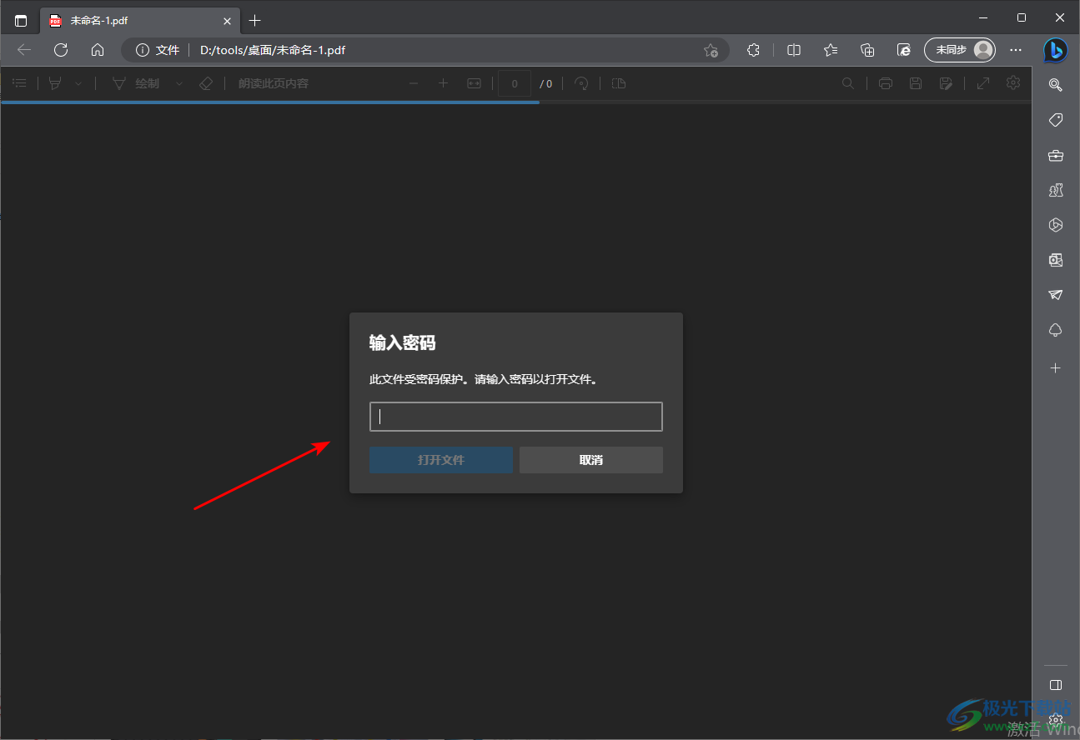Open the sidebar Drop paper plane icon
This screenshot has height=740, width=1080.
[x=1056, y=295]
